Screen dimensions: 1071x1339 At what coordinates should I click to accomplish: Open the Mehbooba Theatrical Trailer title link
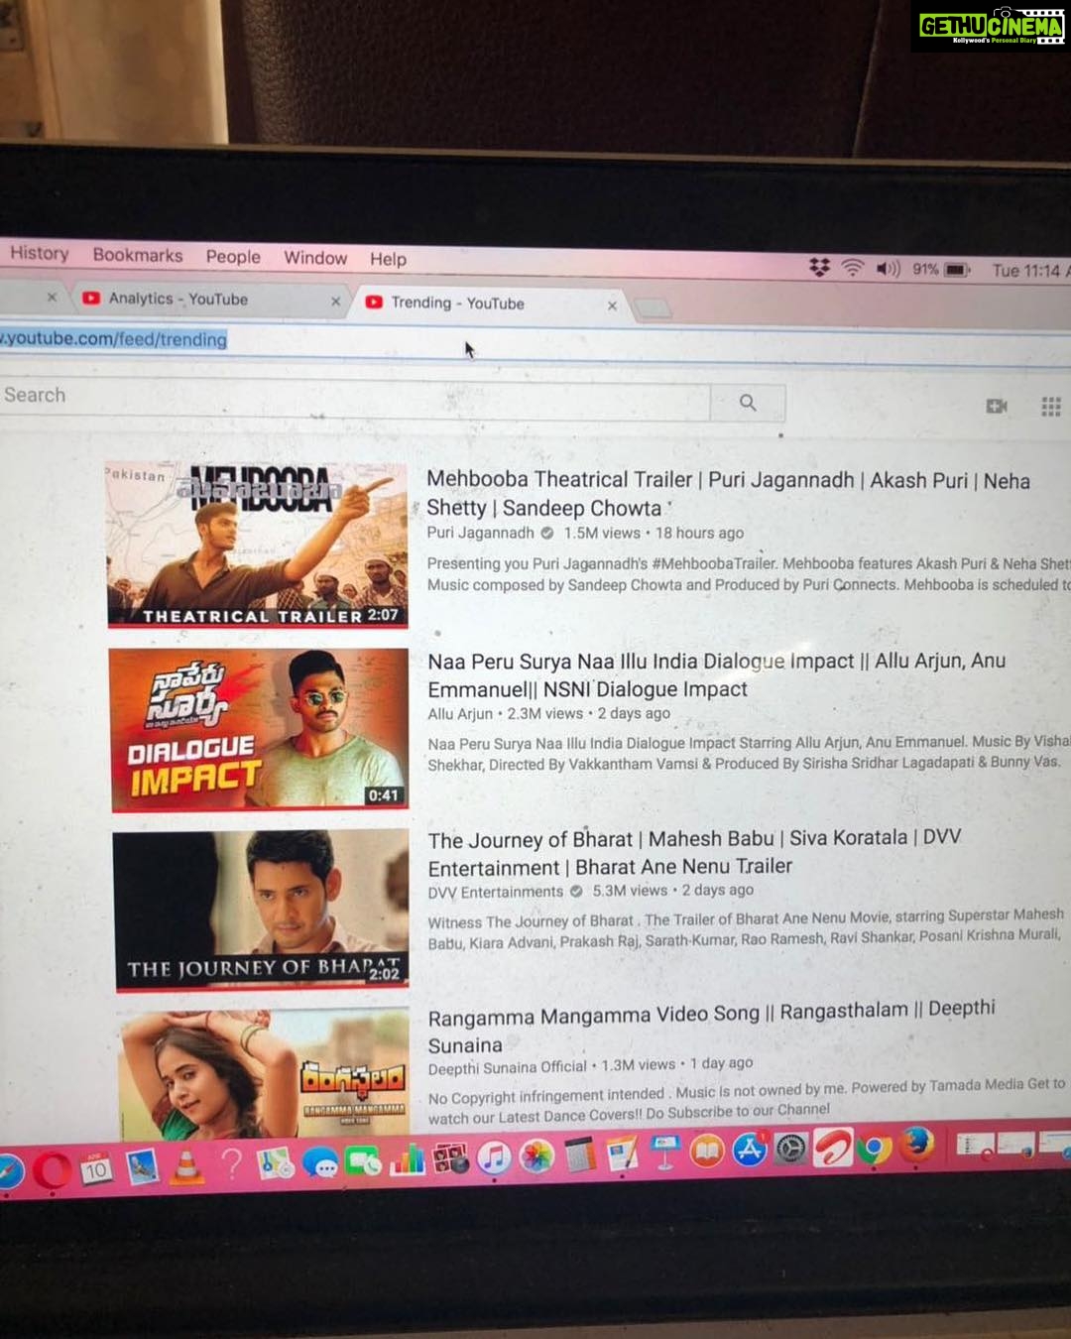pos(728,494)
